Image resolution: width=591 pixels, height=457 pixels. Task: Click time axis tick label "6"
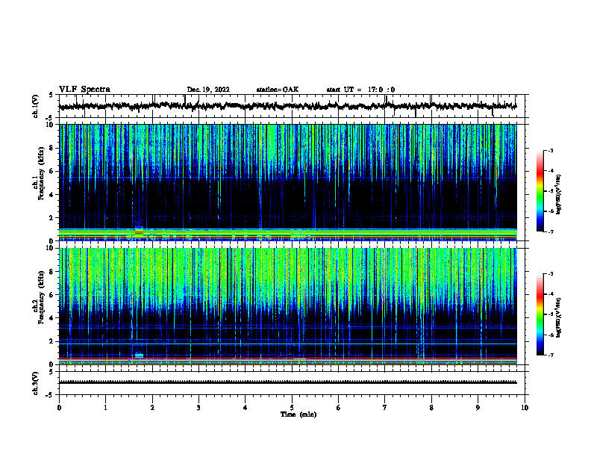tap(338, 408)
